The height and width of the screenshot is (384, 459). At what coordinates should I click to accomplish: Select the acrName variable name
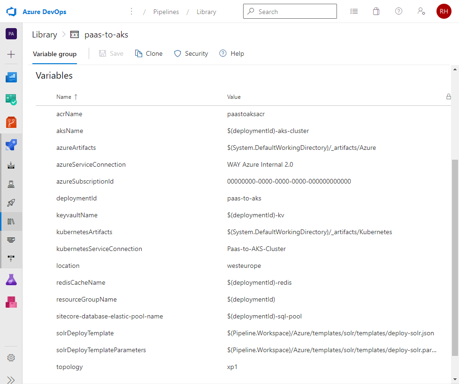(69, 114)
